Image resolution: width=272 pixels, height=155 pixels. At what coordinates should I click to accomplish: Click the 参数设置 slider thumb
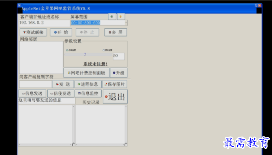[85, 54]
